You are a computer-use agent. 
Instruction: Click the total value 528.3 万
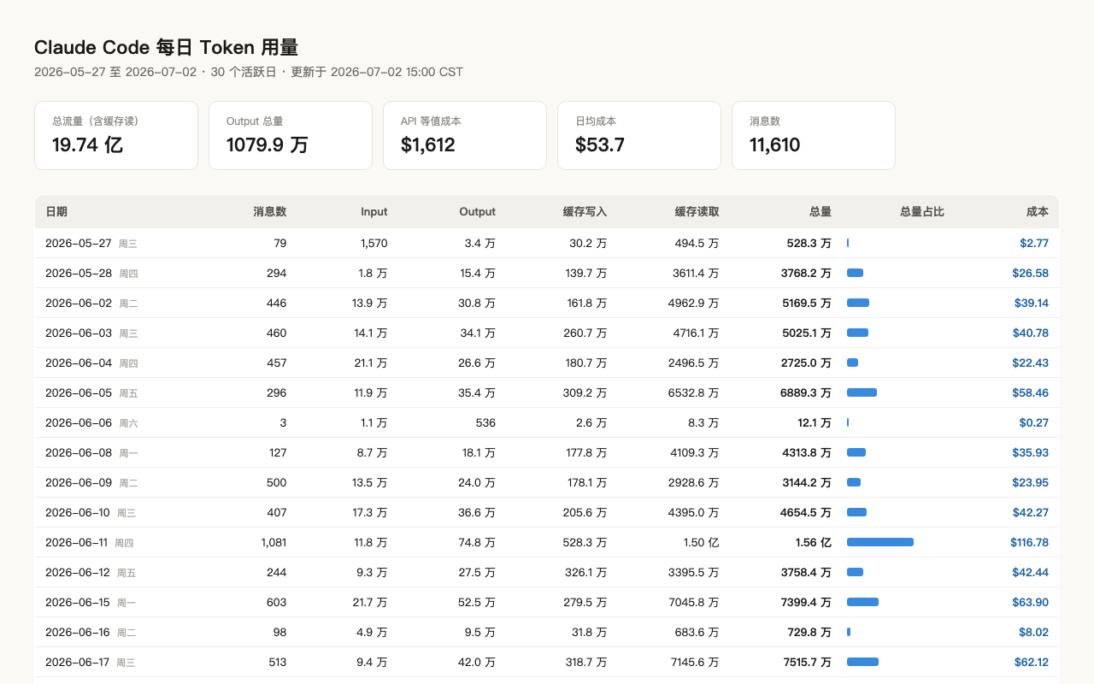809,243
